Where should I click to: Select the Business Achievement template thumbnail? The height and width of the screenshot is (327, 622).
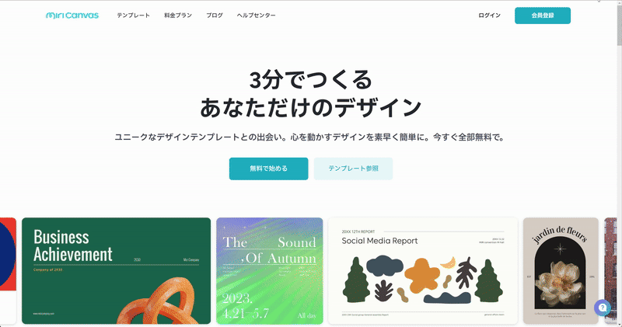116,271
